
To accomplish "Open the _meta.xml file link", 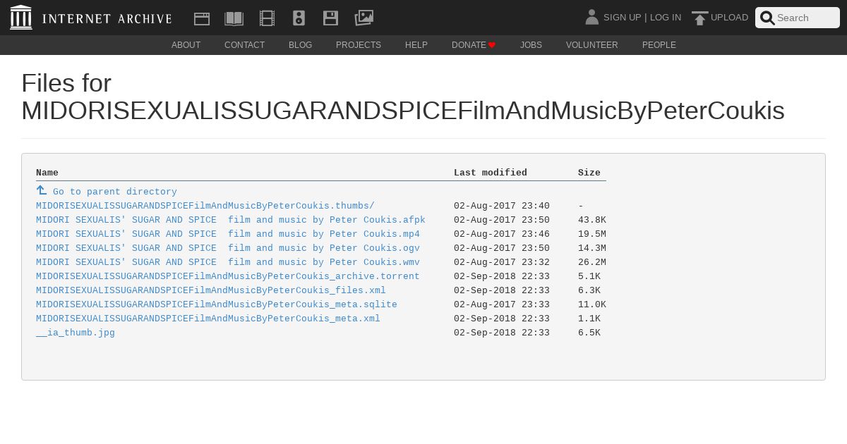I will click(x=208, y=319).
